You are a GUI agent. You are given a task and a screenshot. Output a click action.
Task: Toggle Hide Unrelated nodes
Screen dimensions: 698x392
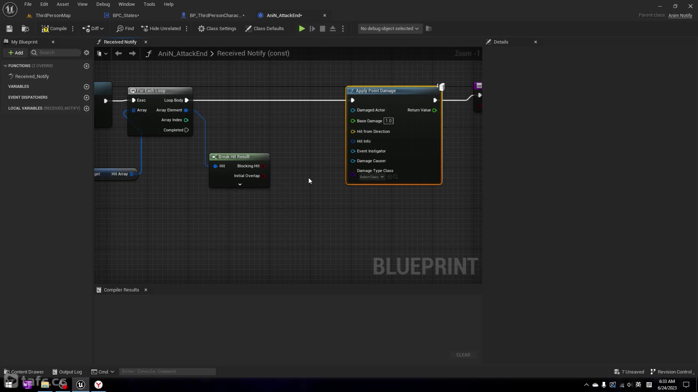pyautogui.click(x=161, y=29)
